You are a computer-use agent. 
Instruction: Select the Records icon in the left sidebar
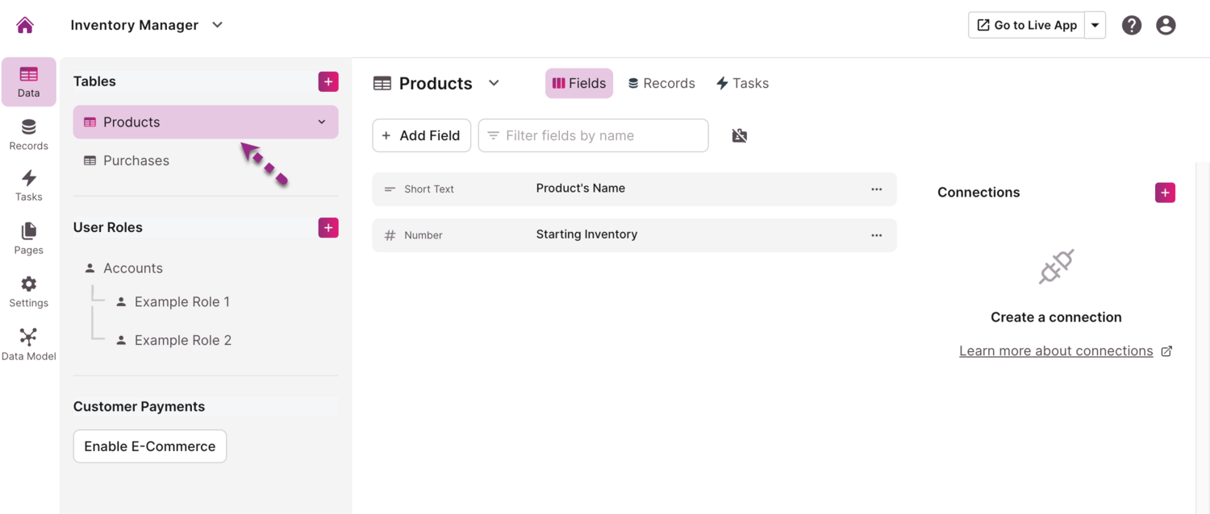28,133
